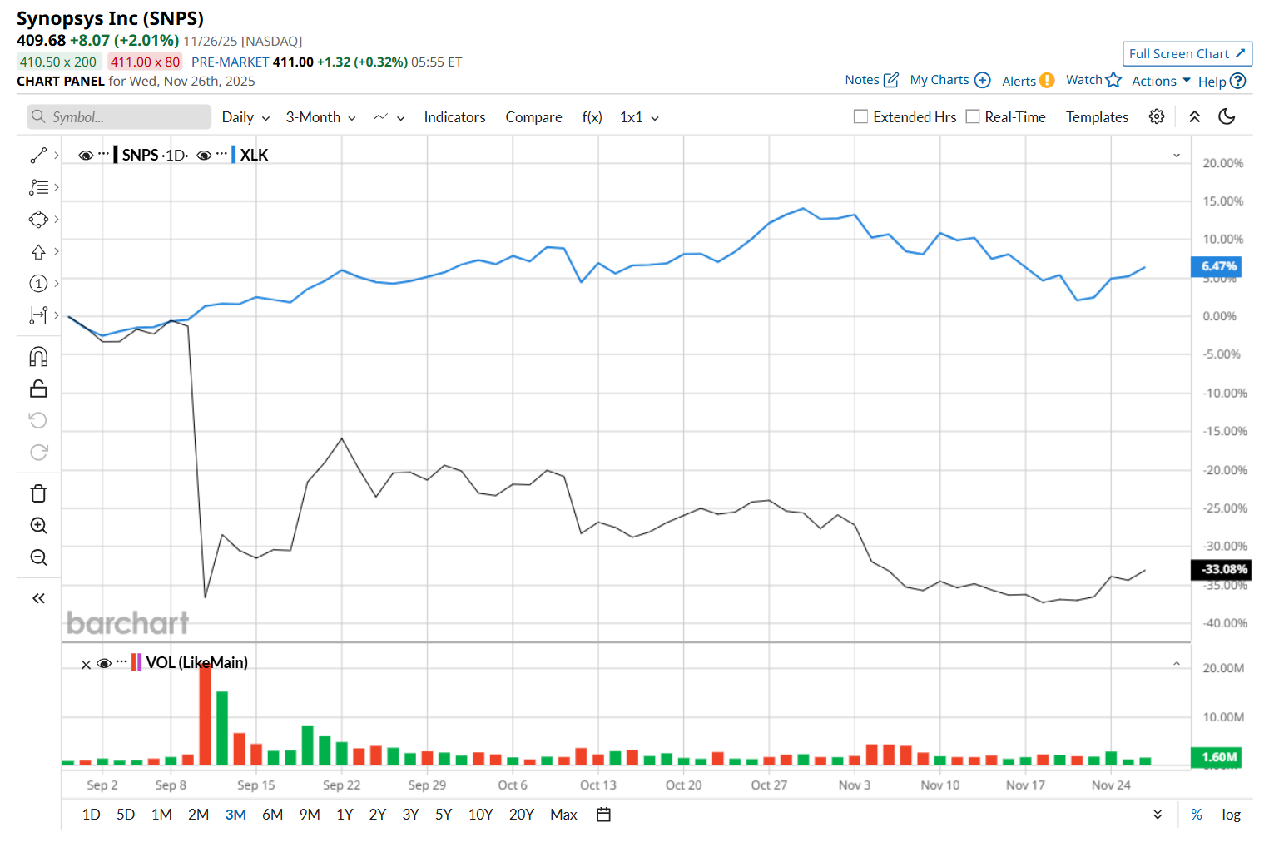The height and width of the screenshot is (847, 1284).
Task: Collapse the volume pane chevron
Action: coord(1177,663)
